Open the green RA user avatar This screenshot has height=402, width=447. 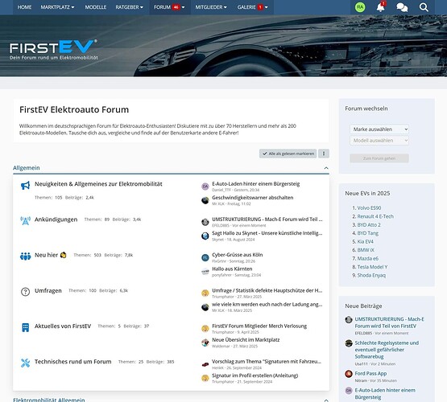click(x=360, y=7)
